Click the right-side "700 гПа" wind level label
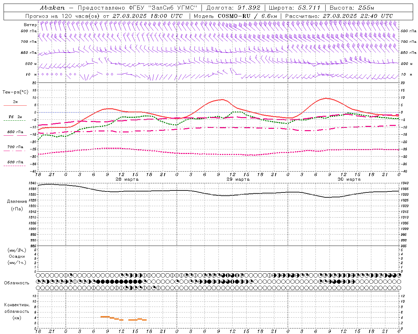This screenshot has height=334, width=418. pos(409,42)
